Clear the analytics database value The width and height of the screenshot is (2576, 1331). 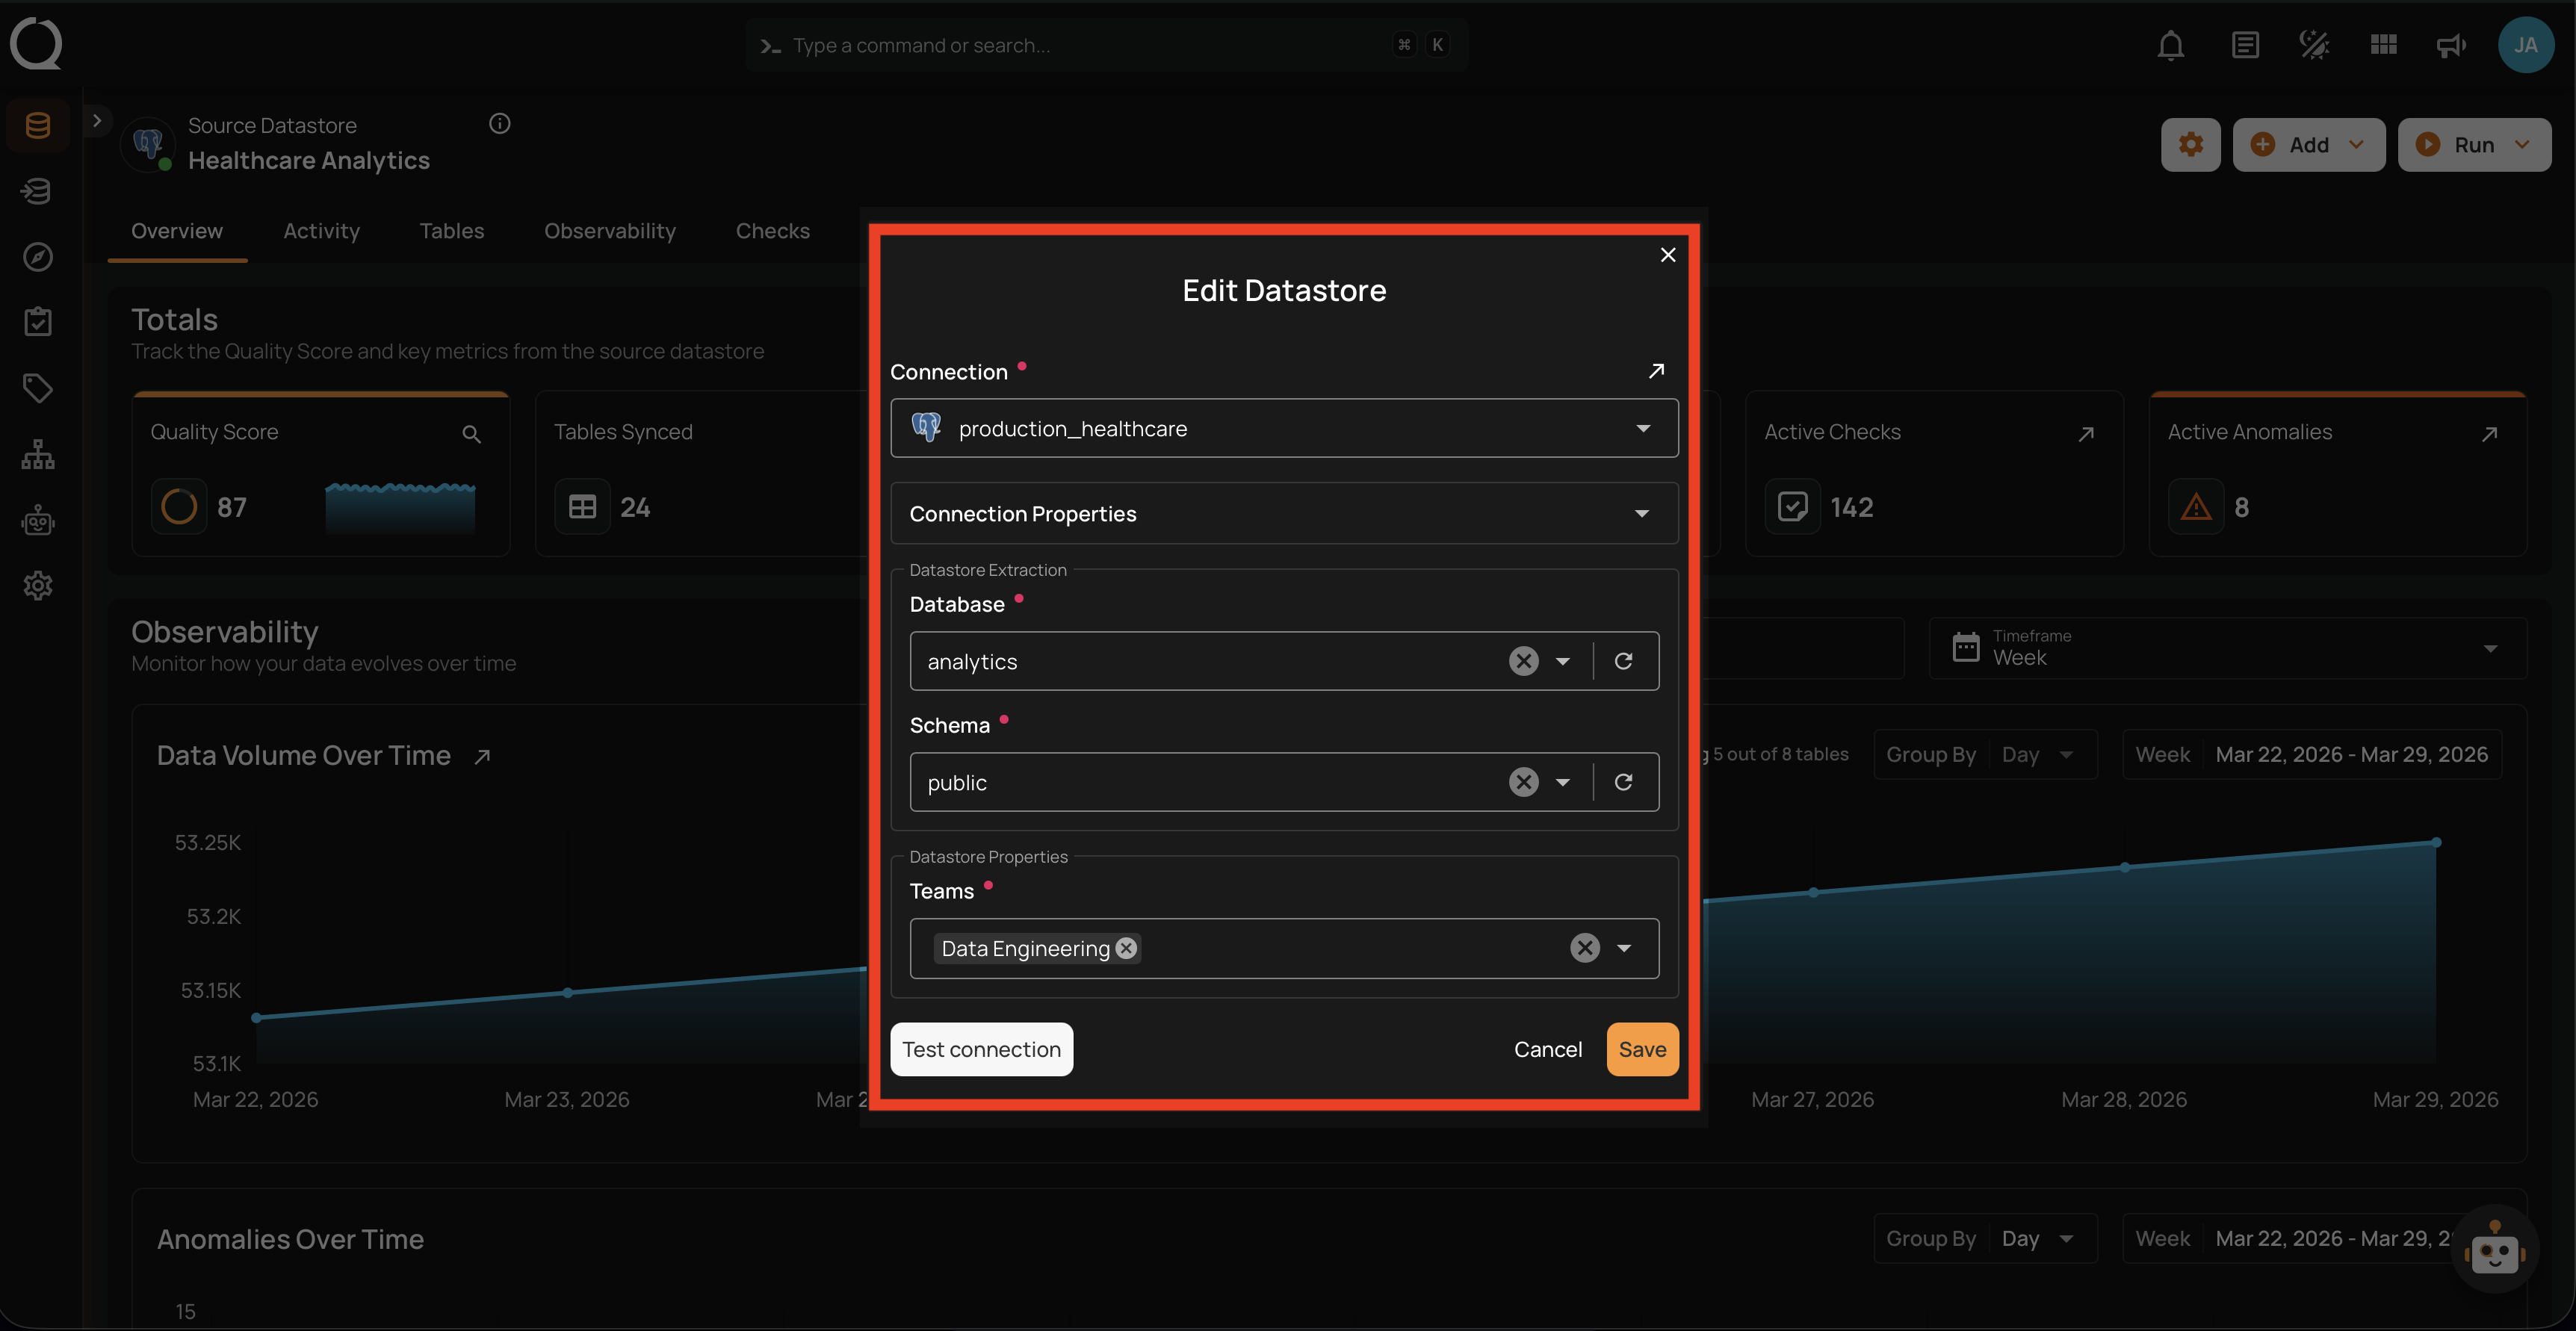[1523, 661]
